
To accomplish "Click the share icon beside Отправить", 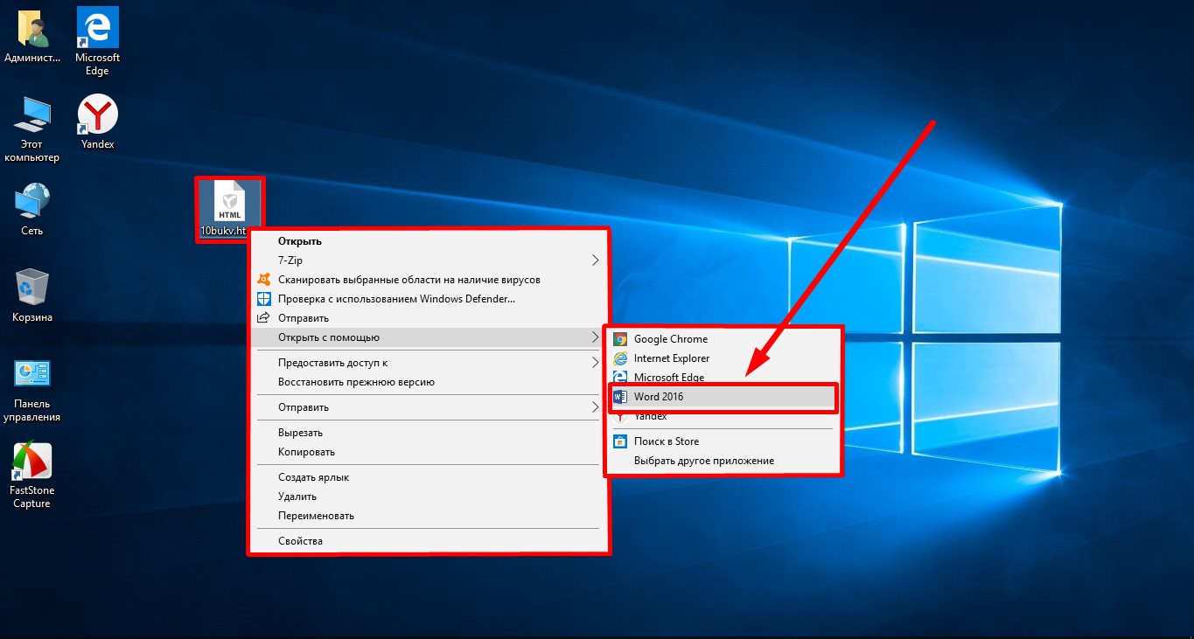I will pos(263,318).
